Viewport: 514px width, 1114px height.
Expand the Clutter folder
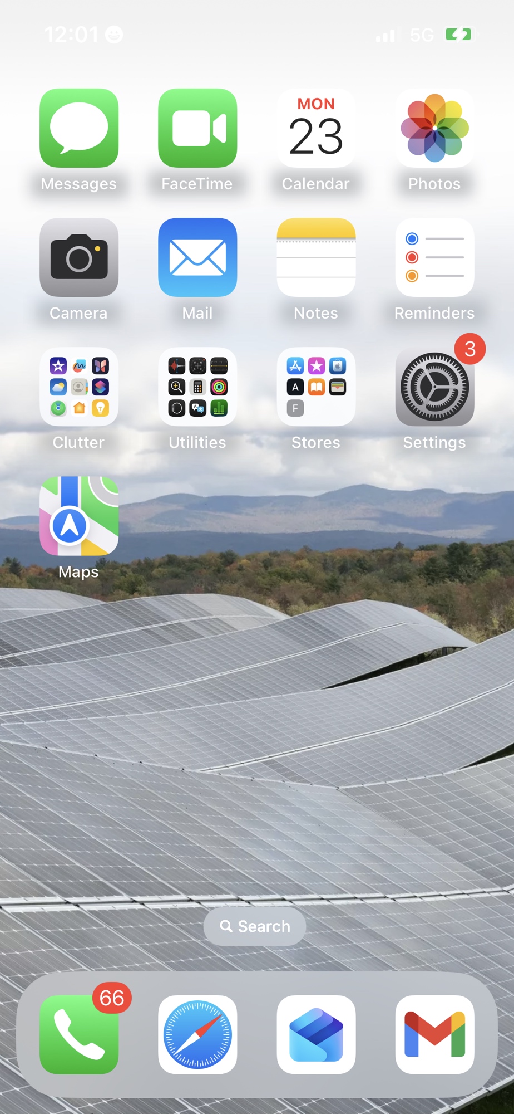(79, 387)
